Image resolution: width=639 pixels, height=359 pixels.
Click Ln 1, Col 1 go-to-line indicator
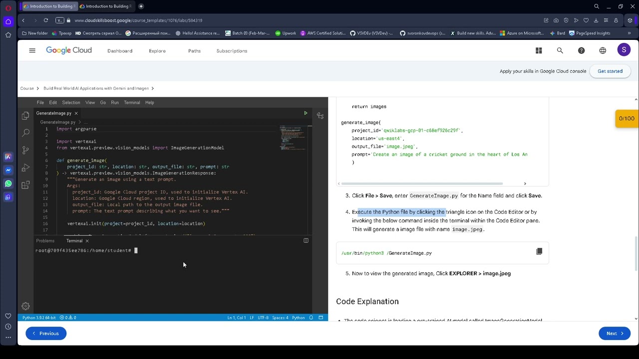point(237,318)
